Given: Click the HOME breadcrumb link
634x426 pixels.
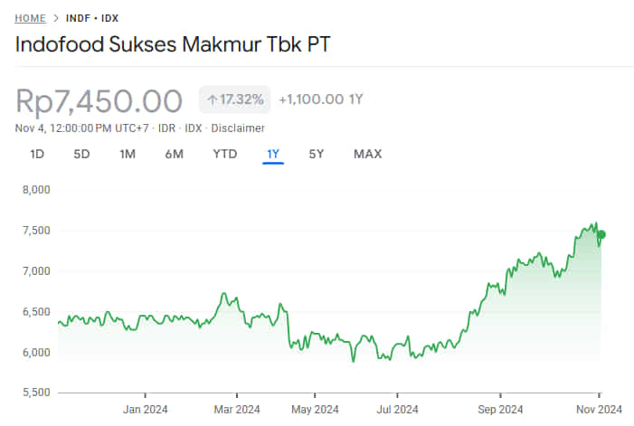Looking at the screenshot, I should [31, 18].
